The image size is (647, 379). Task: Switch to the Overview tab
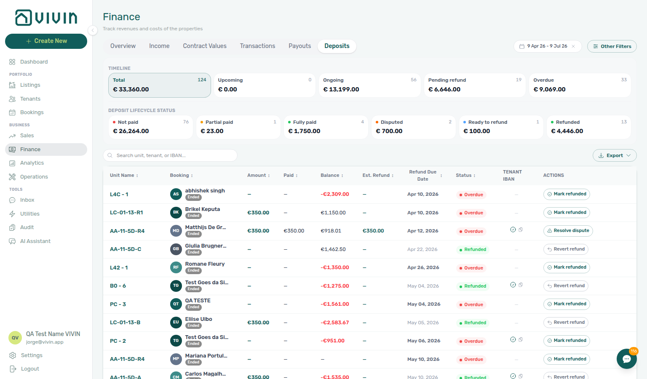123,46
